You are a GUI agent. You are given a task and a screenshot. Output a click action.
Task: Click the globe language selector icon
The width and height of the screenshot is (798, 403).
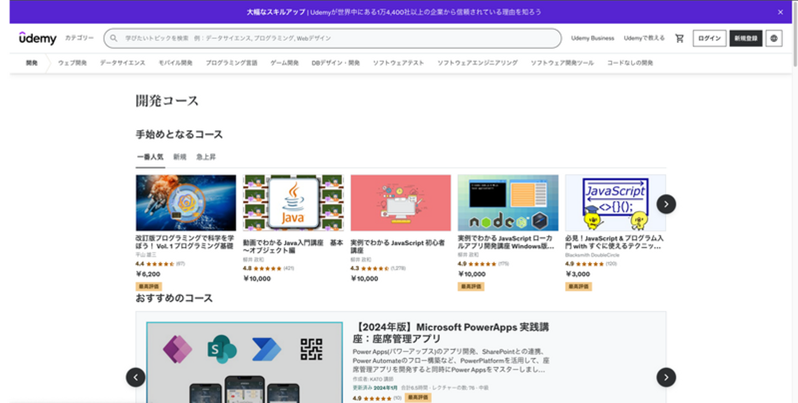pyautogui.click(x=774, y=38)
